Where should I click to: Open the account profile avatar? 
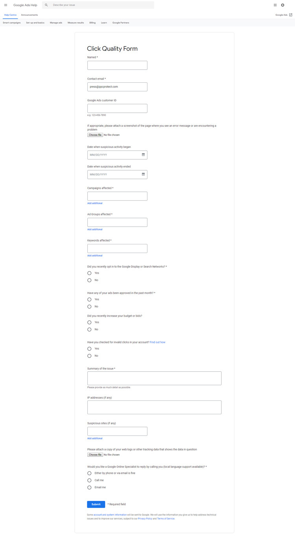283,5
